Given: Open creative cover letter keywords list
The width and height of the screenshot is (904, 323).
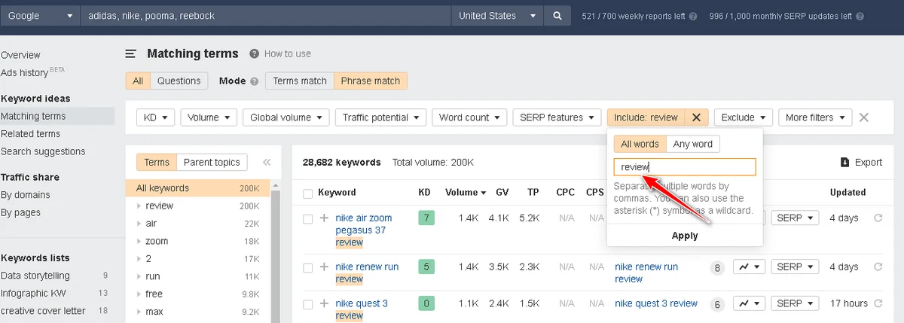Looking at the screenshot, I should (x=43, y=311).
